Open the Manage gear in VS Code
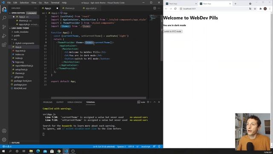 point(4,139)
